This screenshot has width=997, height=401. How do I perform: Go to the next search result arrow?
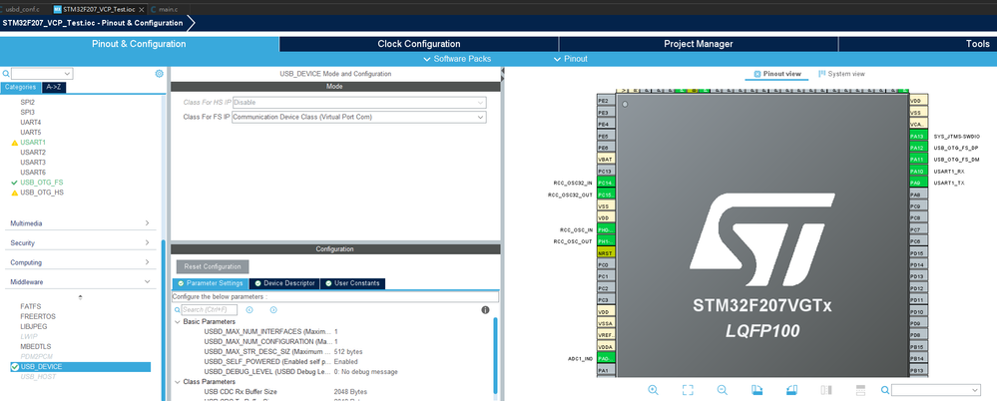(x=273, y=310)
